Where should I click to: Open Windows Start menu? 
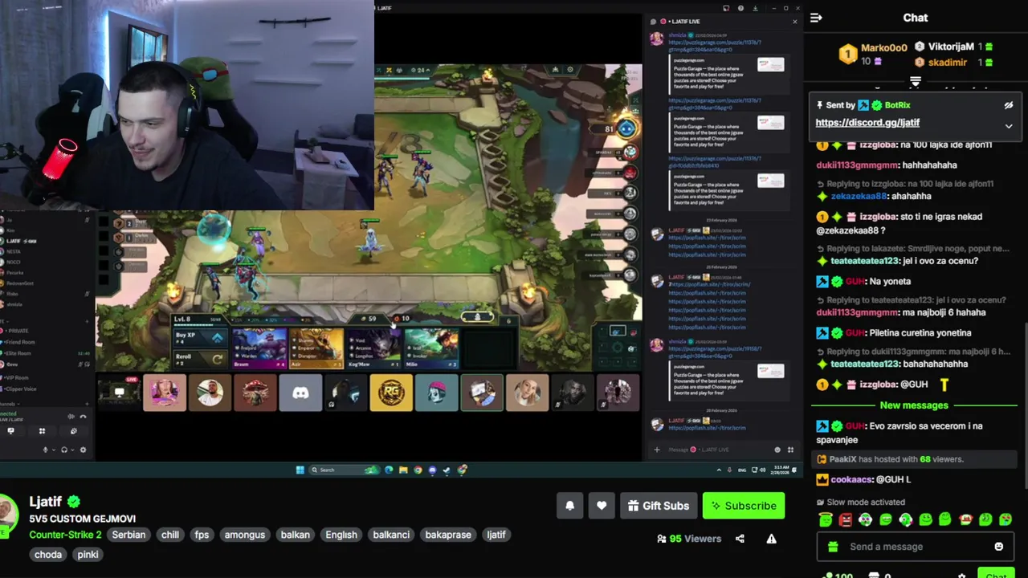(300, 470)
